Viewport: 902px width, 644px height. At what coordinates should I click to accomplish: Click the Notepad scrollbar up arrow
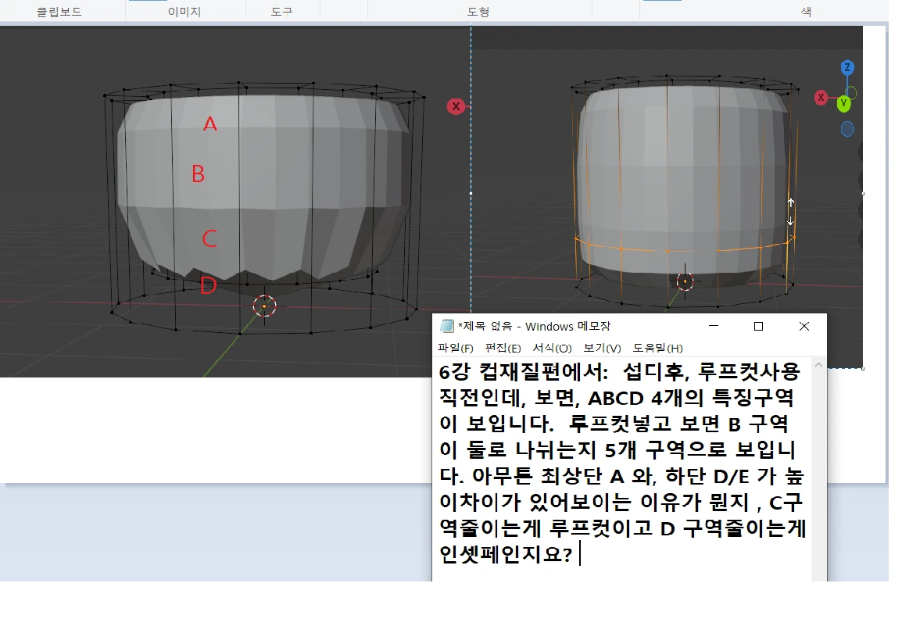[x=819, y=363]
